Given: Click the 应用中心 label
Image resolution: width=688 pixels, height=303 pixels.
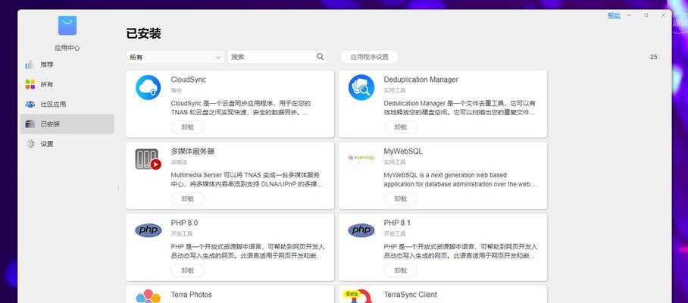Looking at the screenshot, I should point(67,48).
